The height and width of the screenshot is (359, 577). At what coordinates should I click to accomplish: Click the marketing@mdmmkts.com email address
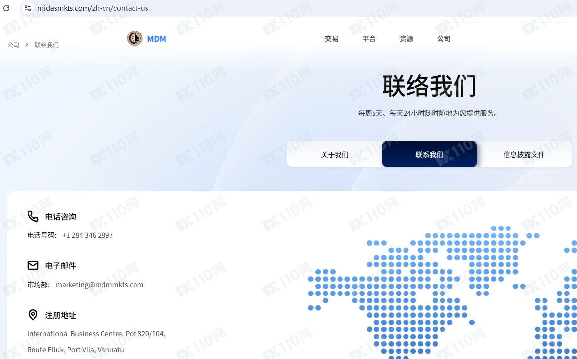(100, 285)
